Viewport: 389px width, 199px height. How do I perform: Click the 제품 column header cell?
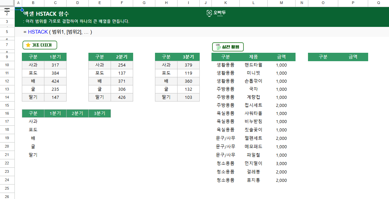tap(253, 57)
